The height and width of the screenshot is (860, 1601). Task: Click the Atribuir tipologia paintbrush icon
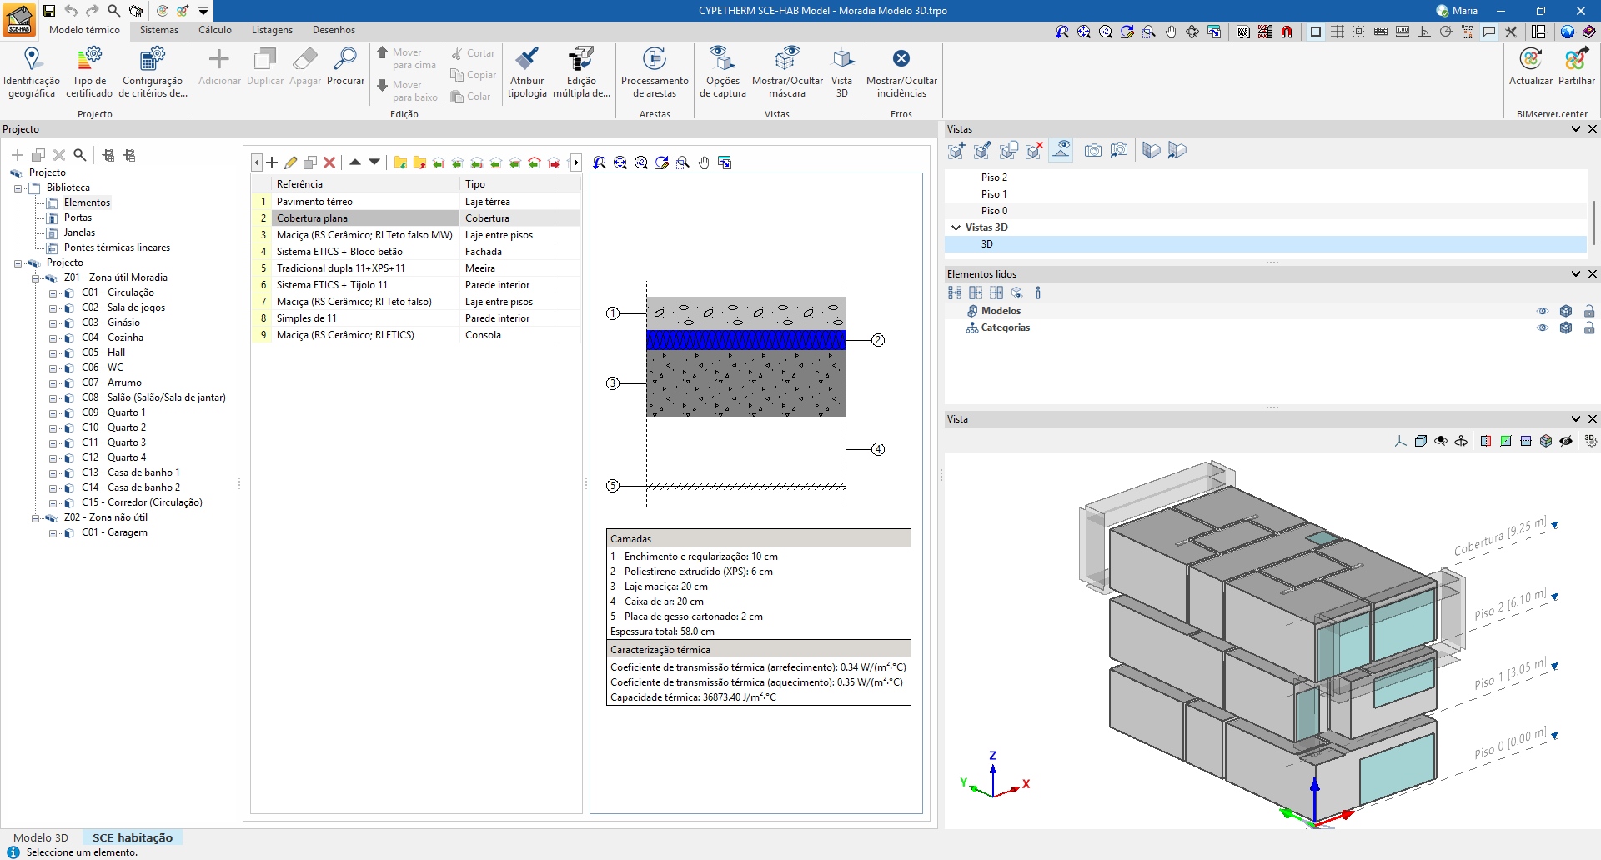click(x=526, y=59)
